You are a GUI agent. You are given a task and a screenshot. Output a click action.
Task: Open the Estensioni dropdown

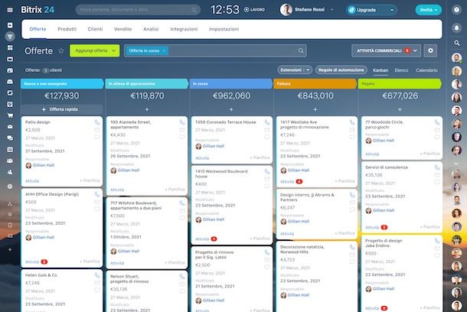pyautogui.click(x=308, y=70)
